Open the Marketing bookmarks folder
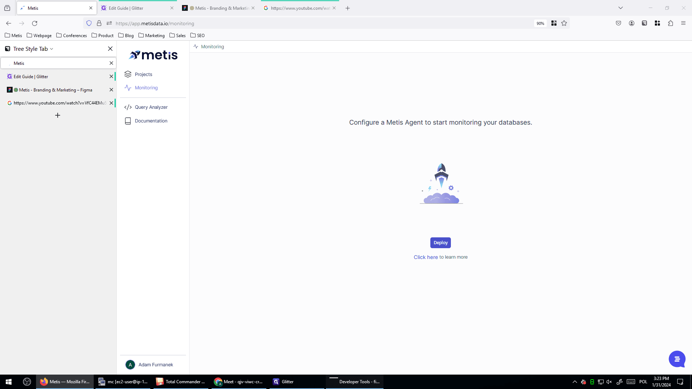This screenshot has width=692, height=389. tap(151, 35)
